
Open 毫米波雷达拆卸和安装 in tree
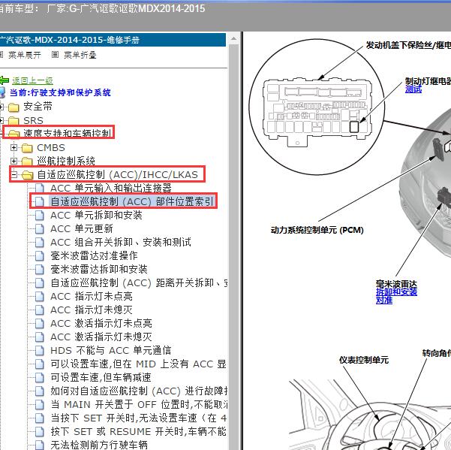(98, 269)
